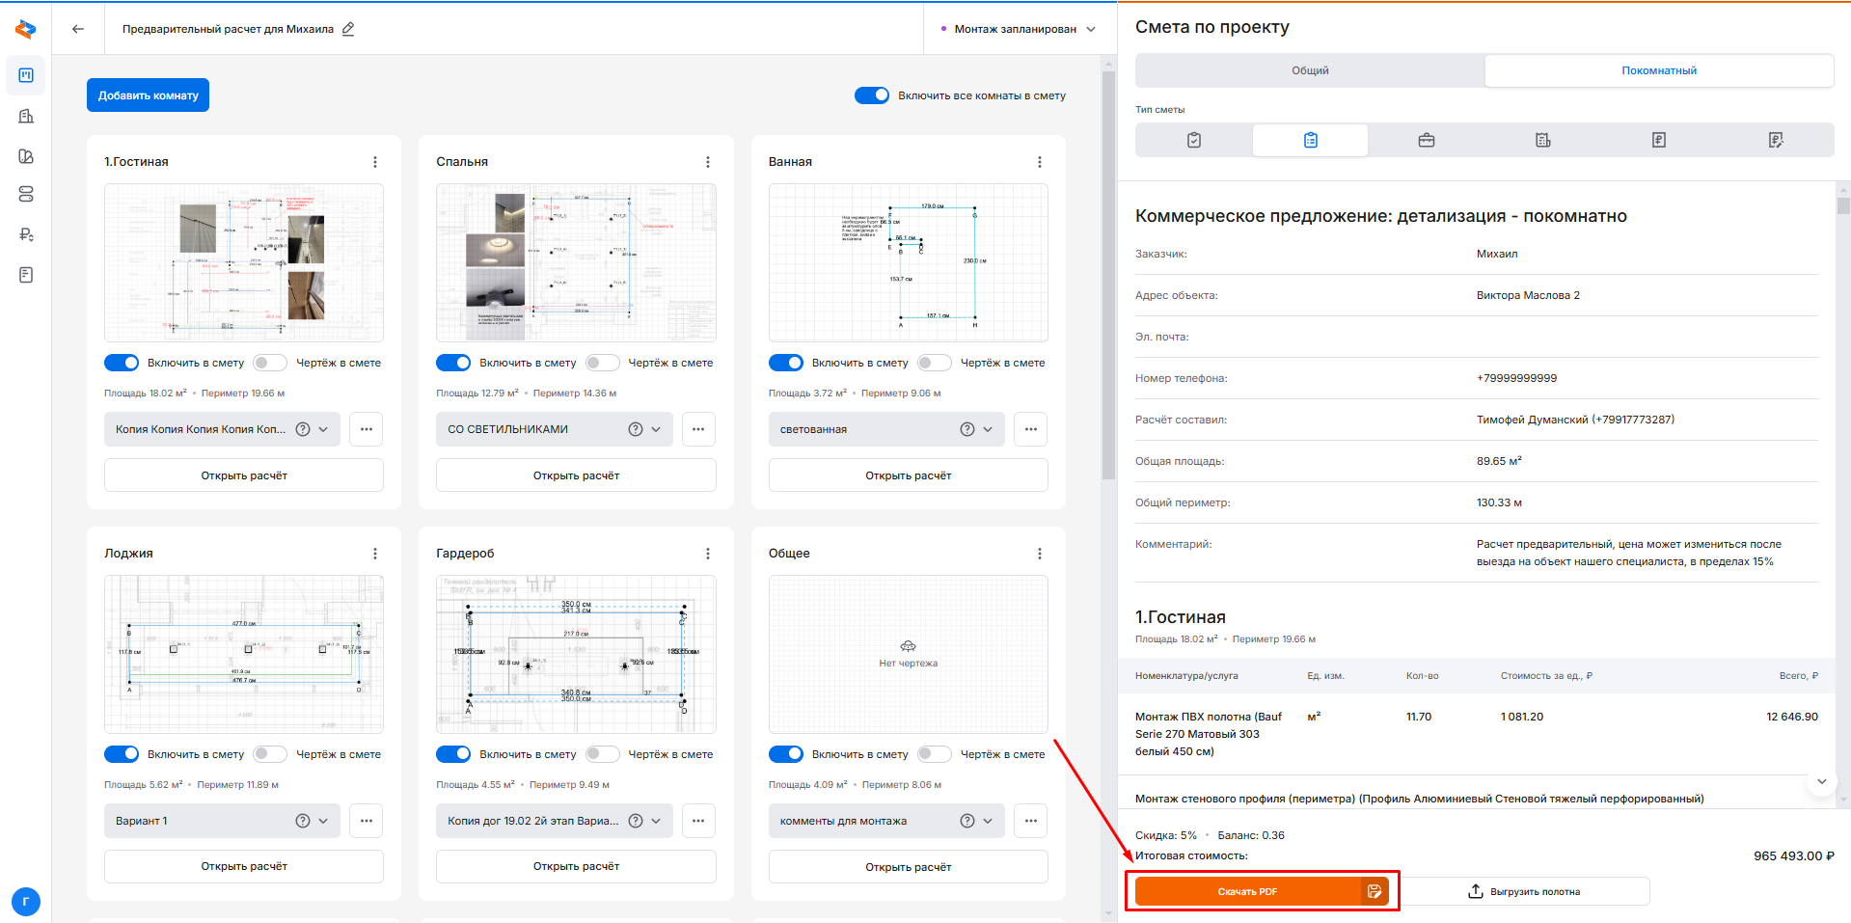
Task: Click the save icon on Скачать PDF
Action: 1375,891
